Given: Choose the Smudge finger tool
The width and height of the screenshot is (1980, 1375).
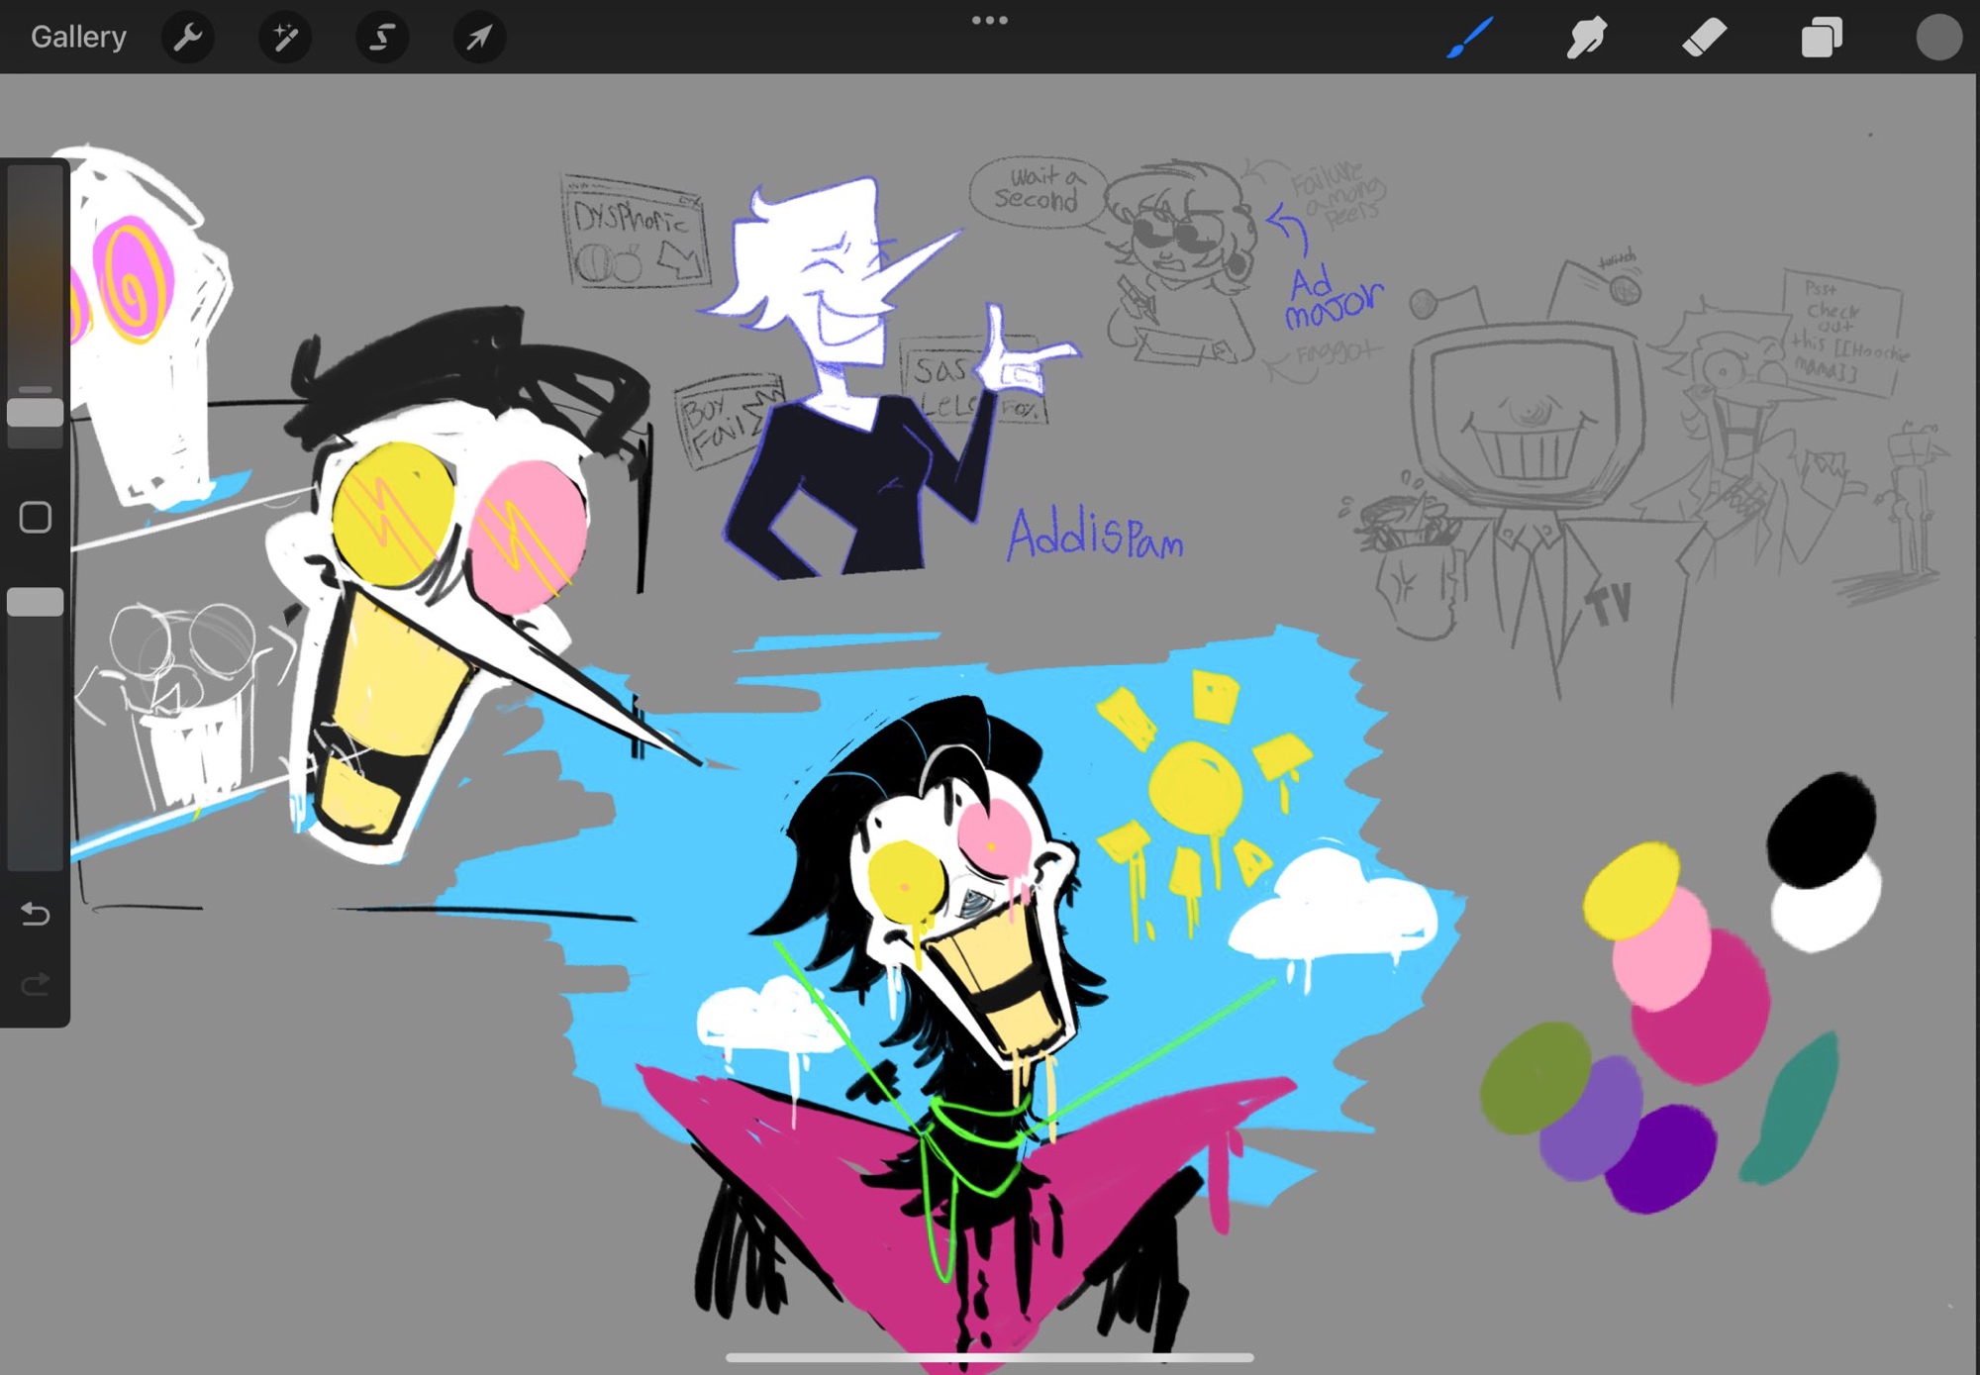Looking at the screenshot, I should pos(1586,38).
